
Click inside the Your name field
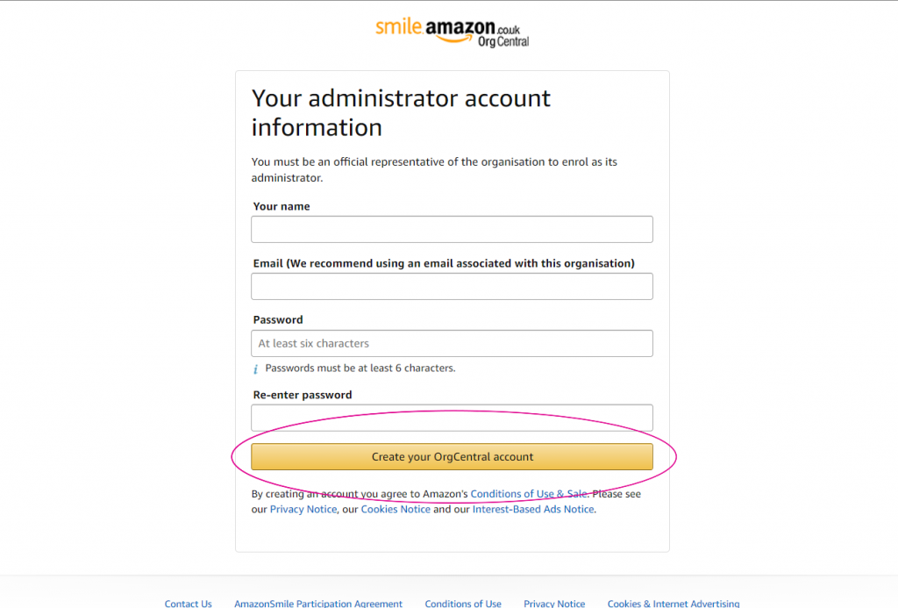[451, 229]
